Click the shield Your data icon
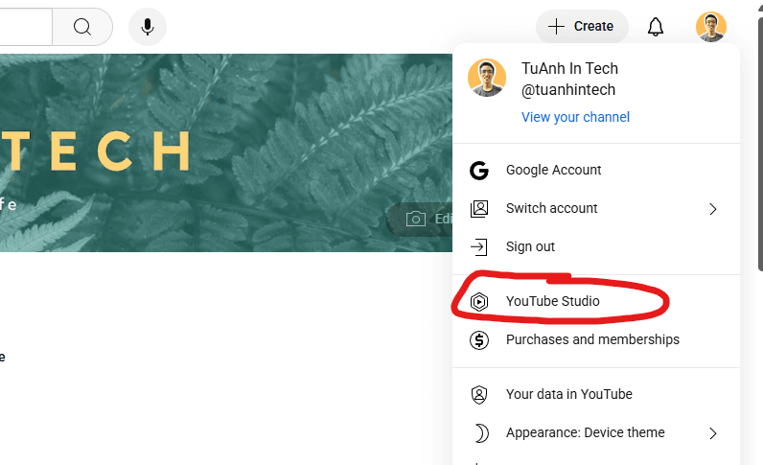Viewport: 763px width, 465px height. 479,394
